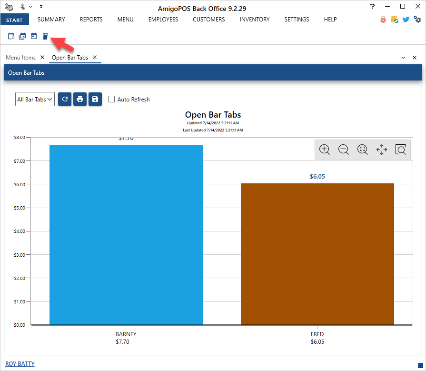Click the refresh chart button

coord(65,99)
